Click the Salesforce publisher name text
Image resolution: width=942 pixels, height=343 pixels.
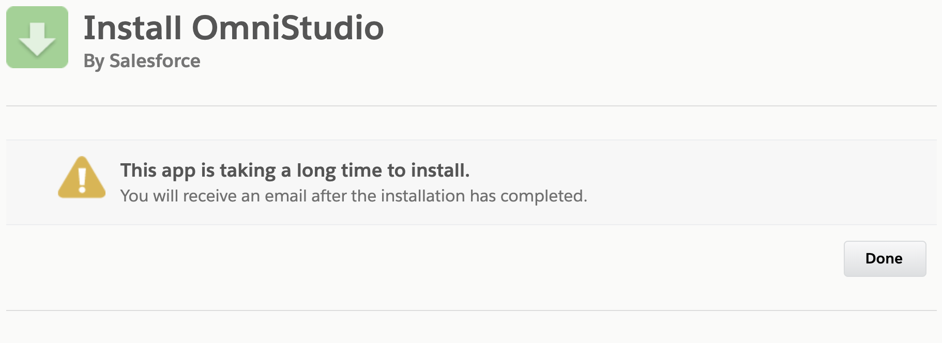click(x=142, y=61)
